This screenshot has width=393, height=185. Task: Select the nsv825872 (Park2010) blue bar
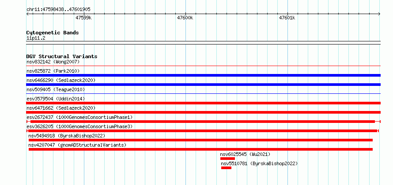(x=203, y=75)
